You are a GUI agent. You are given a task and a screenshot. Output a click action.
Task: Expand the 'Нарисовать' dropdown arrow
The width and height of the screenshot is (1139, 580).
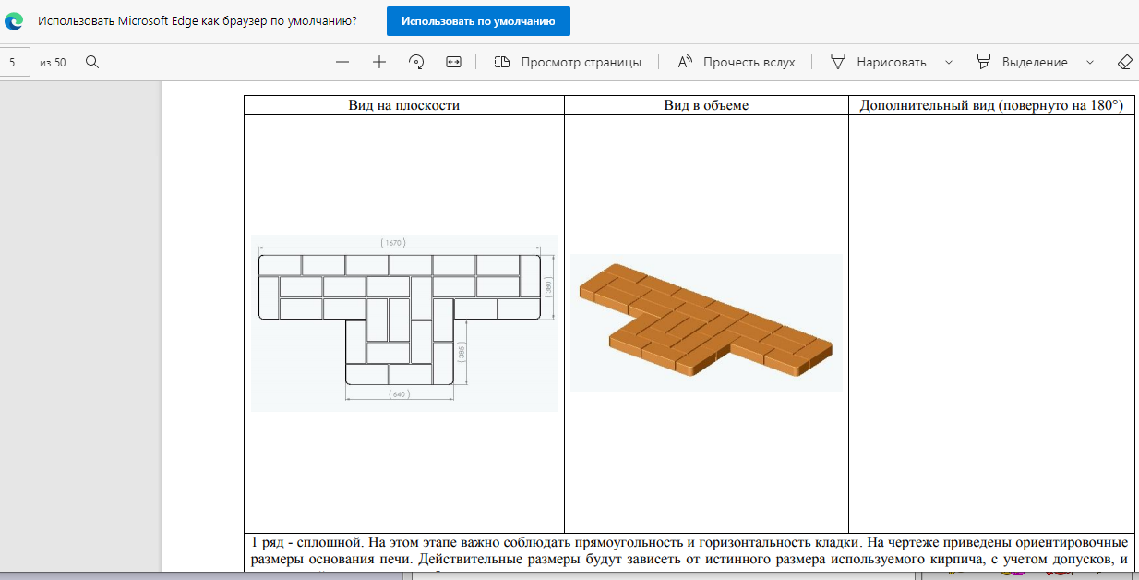948,62
